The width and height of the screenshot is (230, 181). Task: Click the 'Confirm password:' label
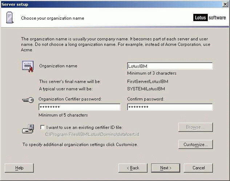point(146,99)
